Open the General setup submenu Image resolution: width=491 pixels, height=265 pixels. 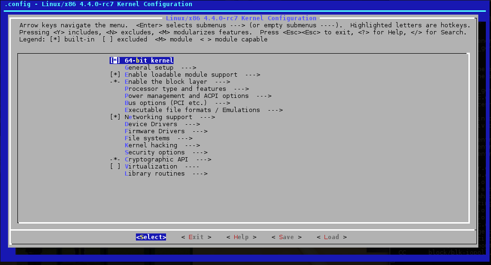(160, 68)
